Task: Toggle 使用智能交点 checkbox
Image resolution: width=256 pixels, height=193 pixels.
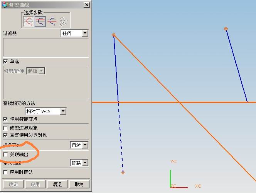Action: 5,119
